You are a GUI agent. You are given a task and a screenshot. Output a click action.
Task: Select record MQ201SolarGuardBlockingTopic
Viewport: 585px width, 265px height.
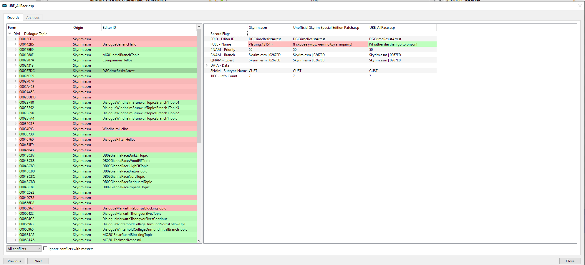coord(107,235)
